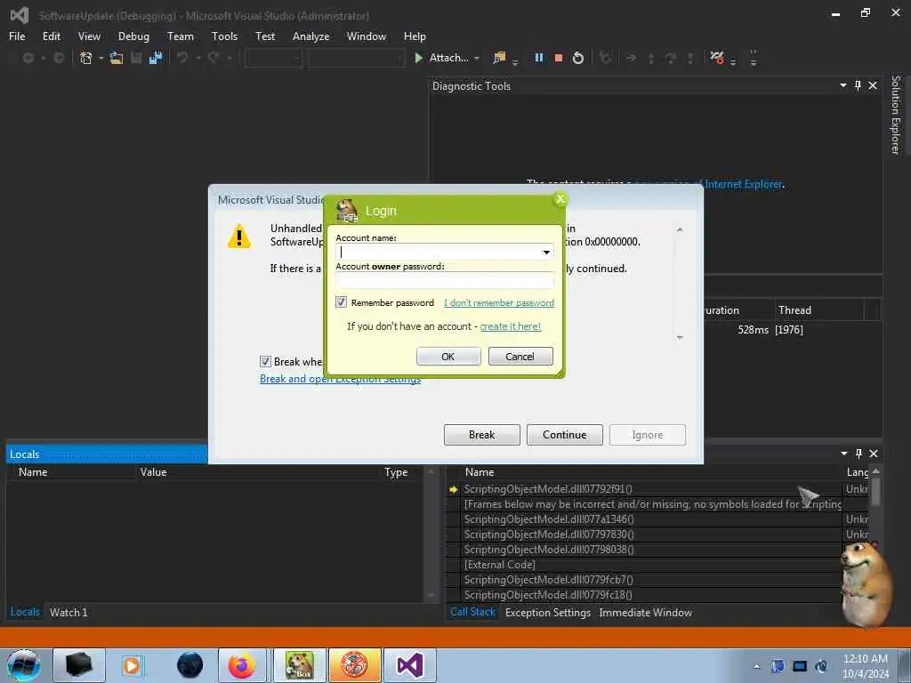
Task: Open the solution platform combo box
Action: tap(356, 58)
